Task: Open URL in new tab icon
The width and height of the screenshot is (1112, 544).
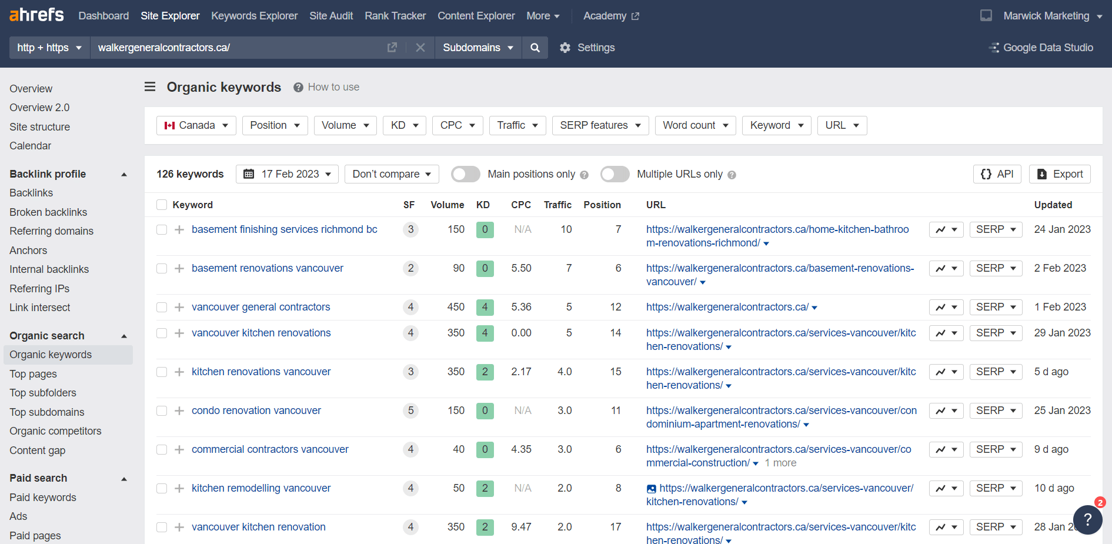Action: [392, 48]
